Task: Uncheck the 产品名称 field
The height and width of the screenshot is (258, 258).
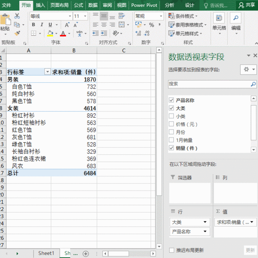Action: click(171, 100)
